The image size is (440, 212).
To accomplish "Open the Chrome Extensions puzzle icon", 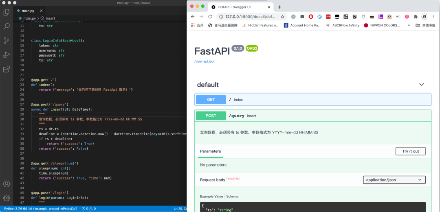I will click(x=416, y=17).
